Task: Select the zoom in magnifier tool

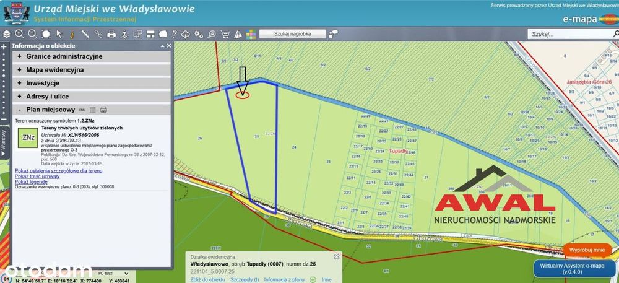Action: [19, 34]
